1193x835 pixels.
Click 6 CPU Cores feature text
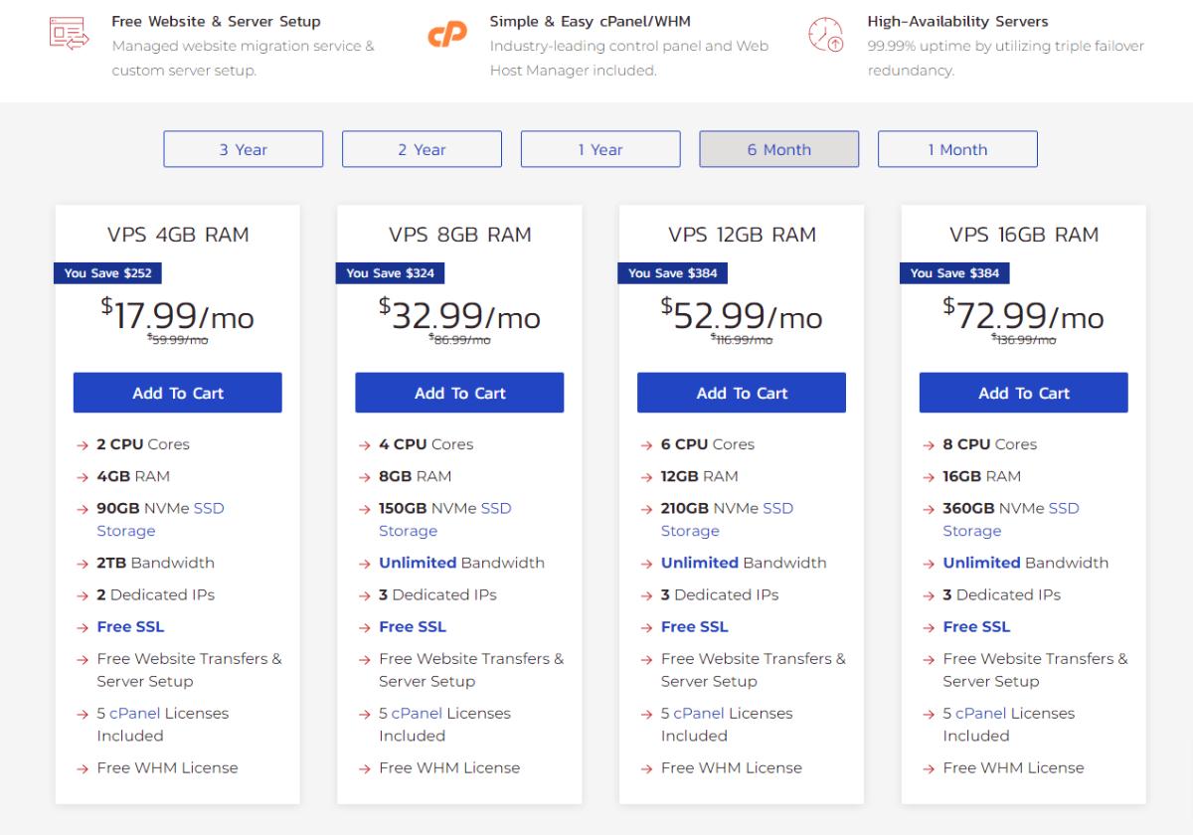(x=708, y=444)
